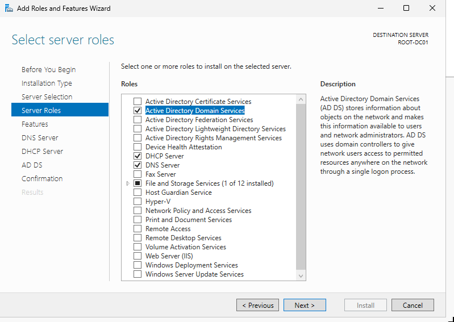The height and width of the screenshot is (322, 454).
Task: Open the DHCP Server wizard step
Action: [42, 151]
